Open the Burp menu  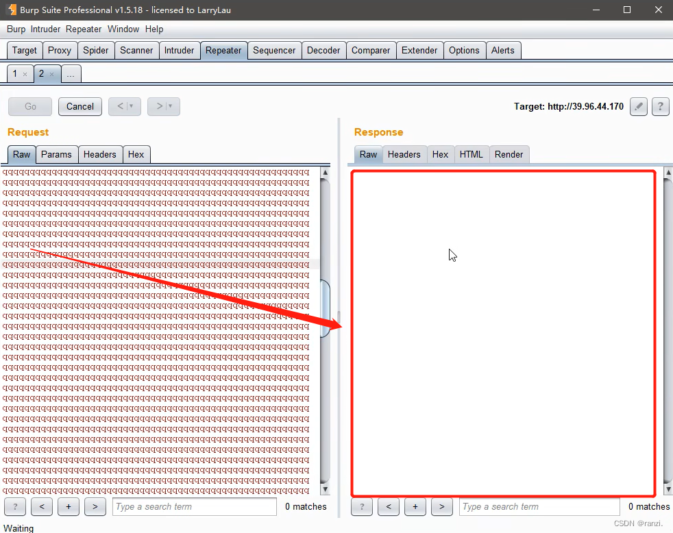(x=16, y=29)
